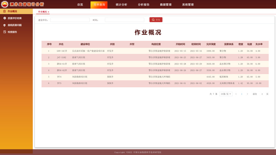The width and height of the screenshot is (276, 155).
Task: Close the 作业概况 tab with its x
Action: click(48, 12)
